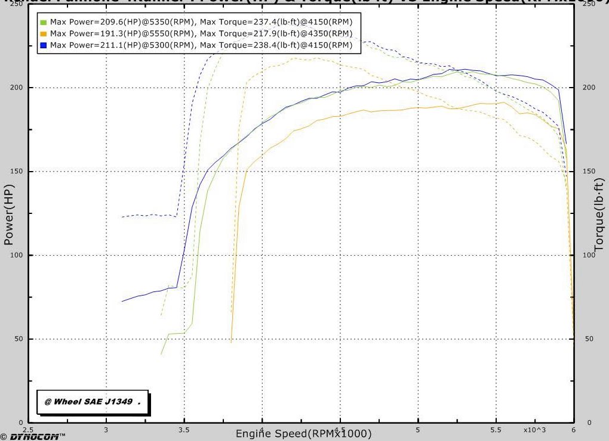Click the orange legend color swatch
Screen dimensions: 609x441
[x=44, y=34]
